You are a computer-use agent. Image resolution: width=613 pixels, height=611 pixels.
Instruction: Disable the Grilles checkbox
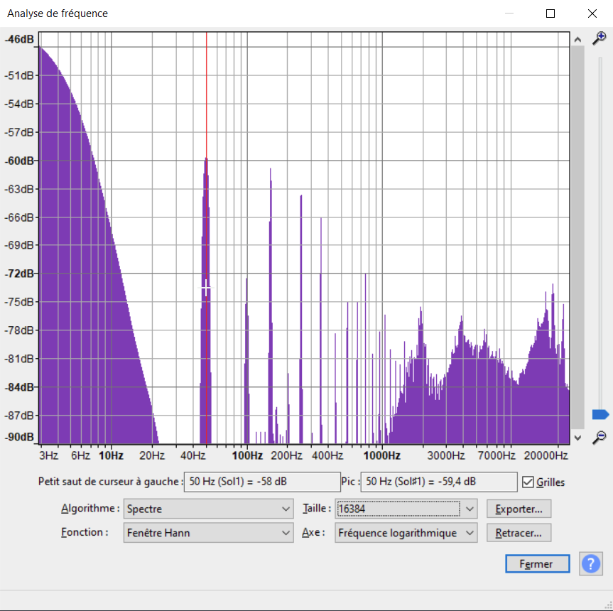pos(527,482)
